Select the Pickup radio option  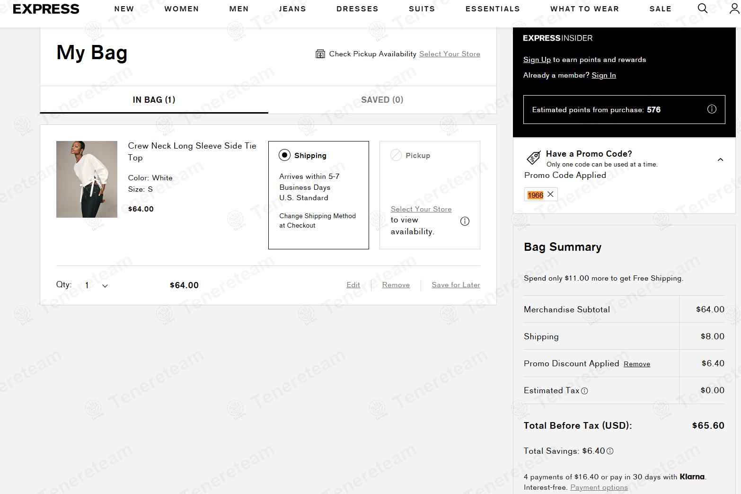(x=396, y=155)
